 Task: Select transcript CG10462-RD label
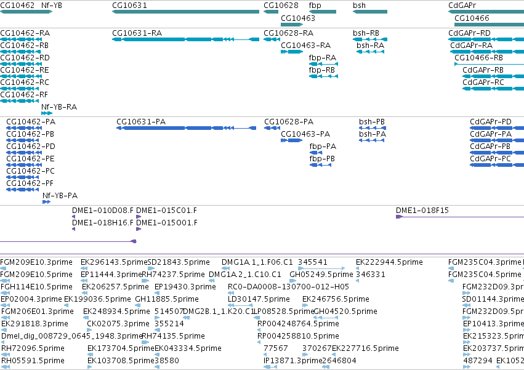[x=25, y=58]
